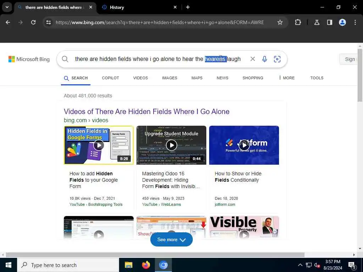Open the muted volume tray icon
This screenshot has width=363, height=272.
tap(317, 265)
